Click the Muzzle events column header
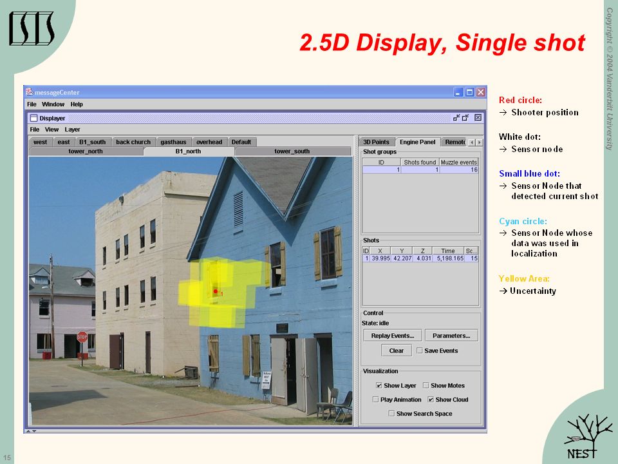This screenshot has width=618, height=464. coord(459,162)
